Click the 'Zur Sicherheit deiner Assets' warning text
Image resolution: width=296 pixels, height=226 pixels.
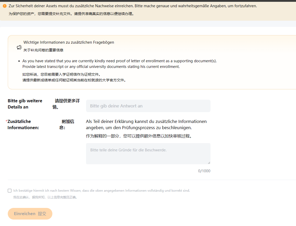(133, 6)
